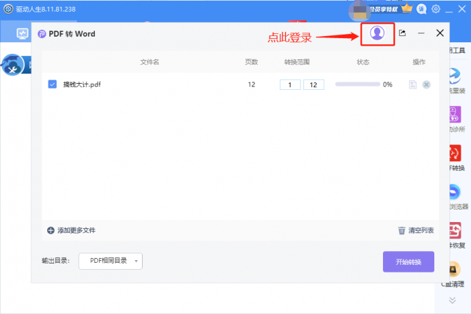Click 清空列表 to clear list
471x314 pixels.
(x=416, y=230)
